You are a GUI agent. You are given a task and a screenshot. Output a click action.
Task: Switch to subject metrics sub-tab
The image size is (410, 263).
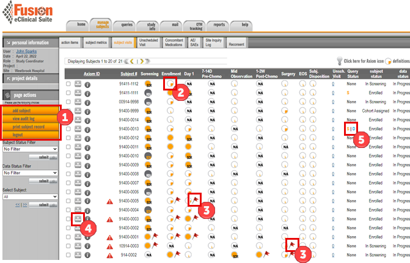tap(96, 42)
